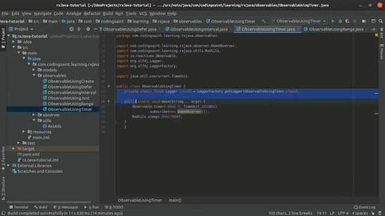Expand the models package
The image size is (385, 216).
(34, 70)
